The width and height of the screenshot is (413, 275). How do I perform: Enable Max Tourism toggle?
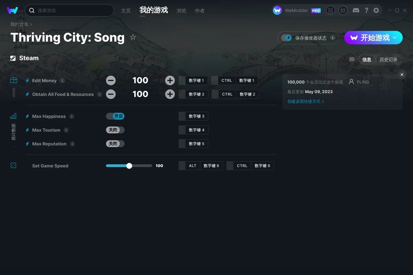(115, 130)
